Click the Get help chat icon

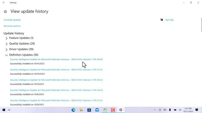pyautogui.click(x=162, y=20)
